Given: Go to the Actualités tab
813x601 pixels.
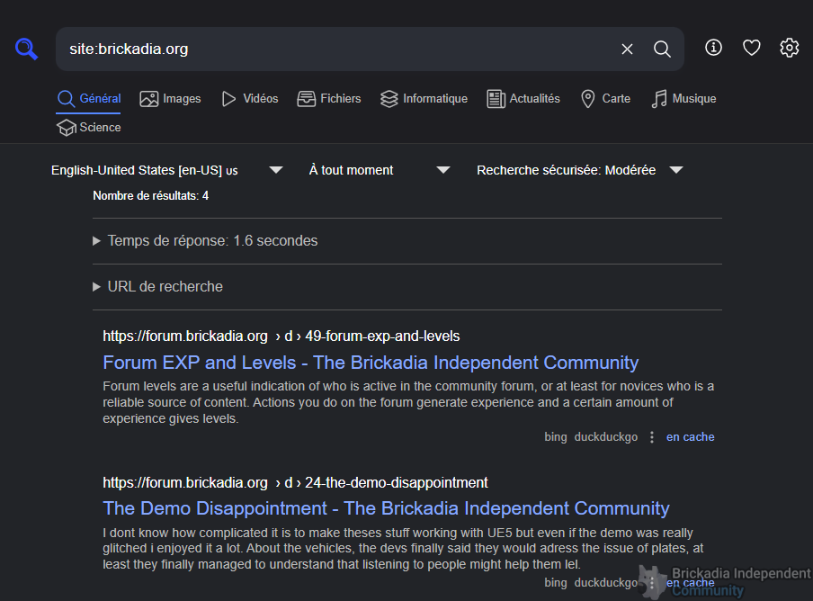Looking at the screenshot, I should 523,99.
